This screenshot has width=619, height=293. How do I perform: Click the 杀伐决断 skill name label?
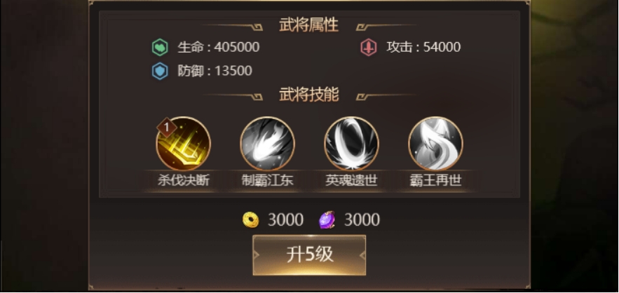184,181
